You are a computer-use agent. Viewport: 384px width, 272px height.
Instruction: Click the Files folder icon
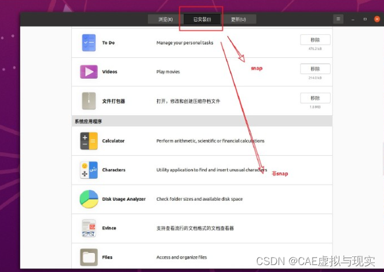89,257
